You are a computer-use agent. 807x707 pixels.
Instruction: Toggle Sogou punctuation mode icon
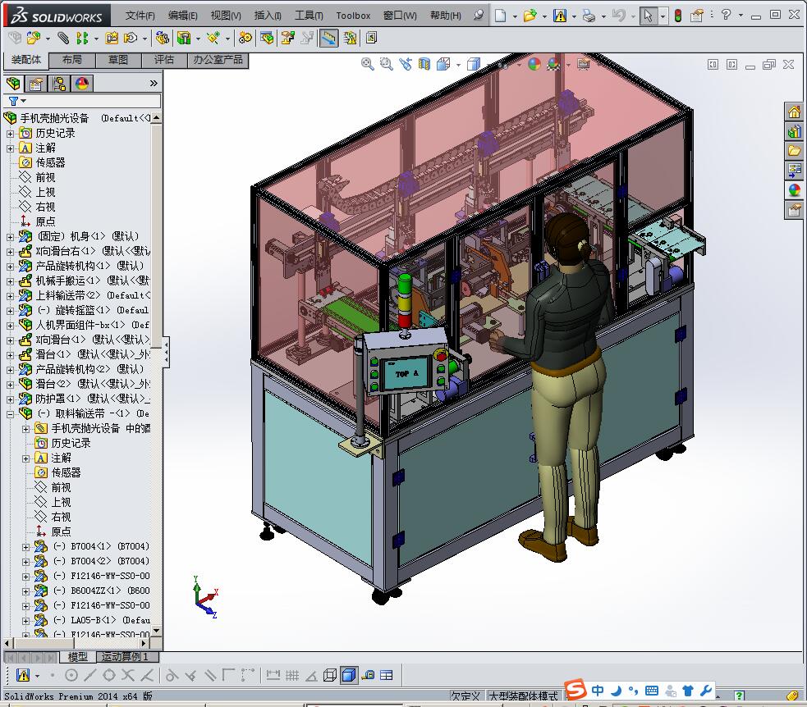633,691
